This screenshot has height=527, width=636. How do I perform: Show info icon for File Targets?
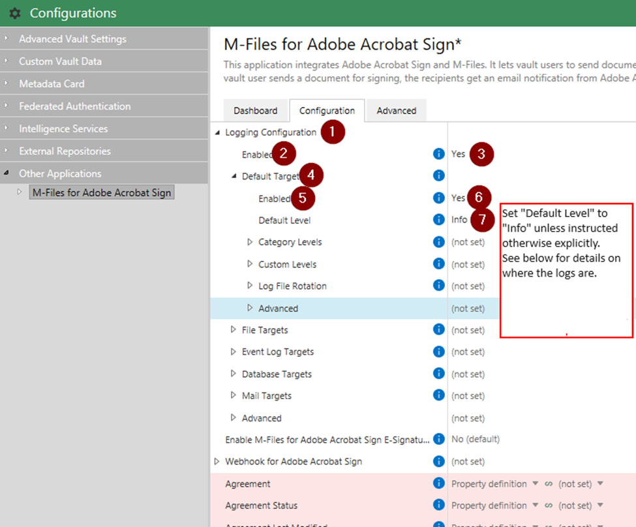coord(438,329)
